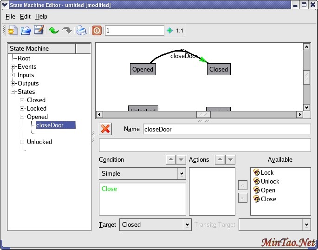Open the Condition type Simple dropdown
The width and height of the screenshot is (318, 250).
[x=181, y=174]
